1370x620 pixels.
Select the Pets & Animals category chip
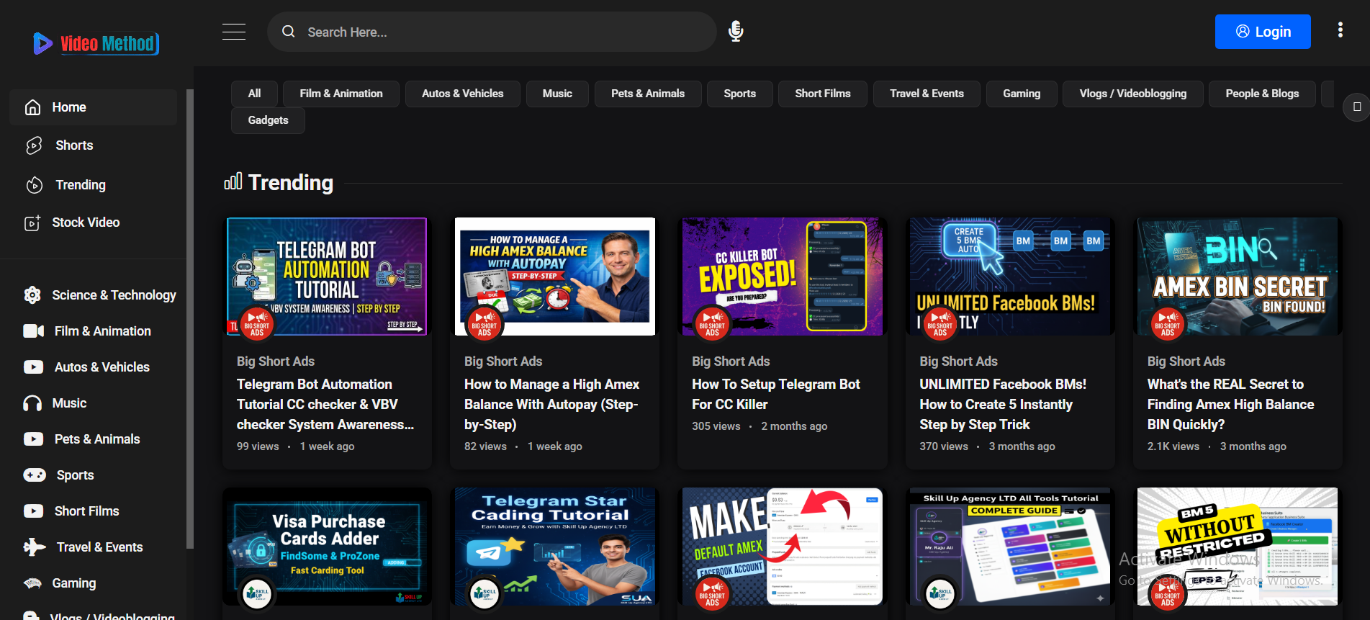[x=648, y=94]
